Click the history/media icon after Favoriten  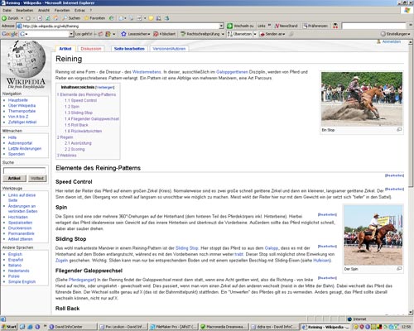point(111,18)
